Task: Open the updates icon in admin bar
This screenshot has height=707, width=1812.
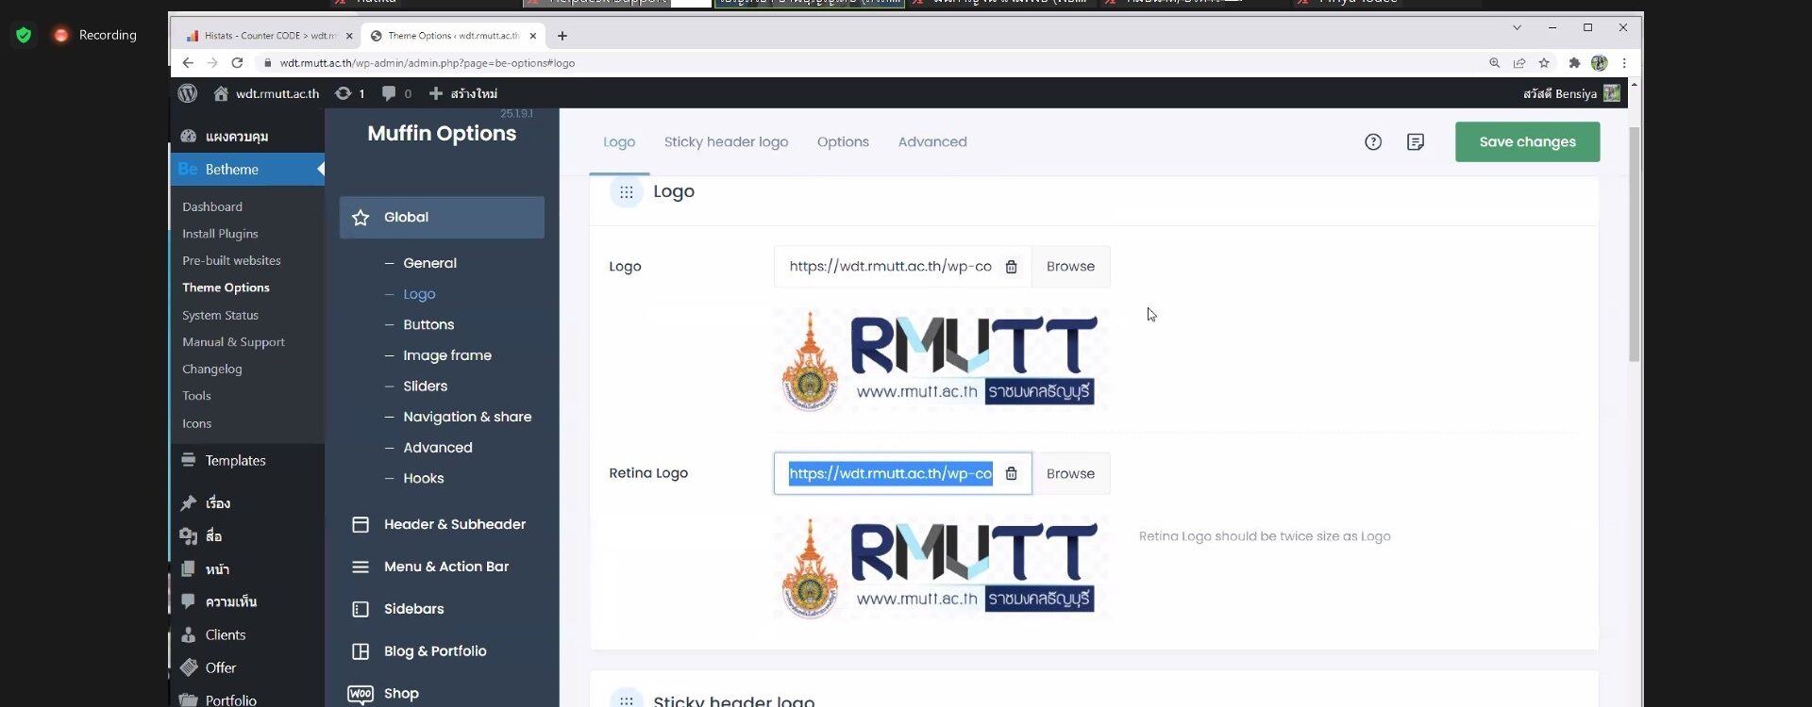Action: point(349,93)
